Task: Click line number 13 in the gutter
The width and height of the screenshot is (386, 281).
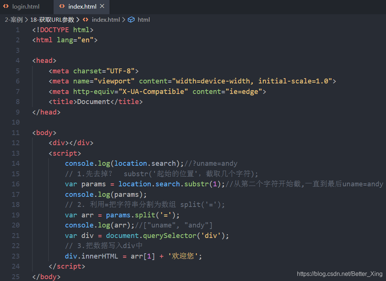Action: pyautogui.click(x=16, y=153)
